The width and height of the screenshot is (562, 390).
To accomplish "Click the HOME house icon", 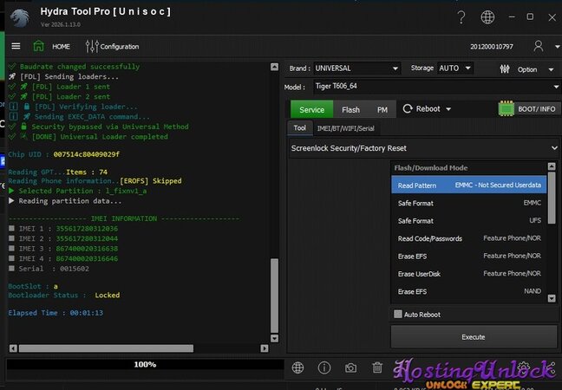I will 39,46.
